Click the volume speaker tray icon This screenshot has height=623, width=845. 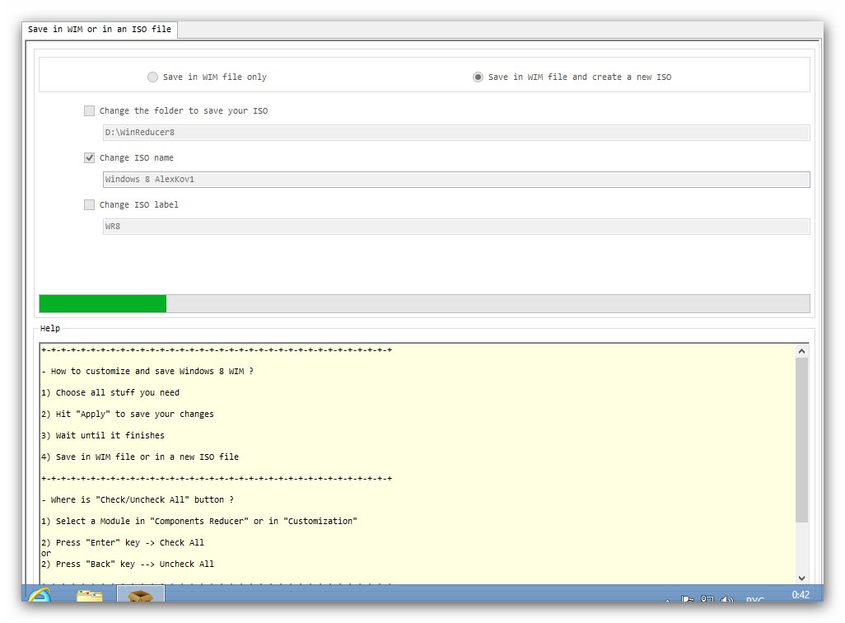click(x=727, y=598)
